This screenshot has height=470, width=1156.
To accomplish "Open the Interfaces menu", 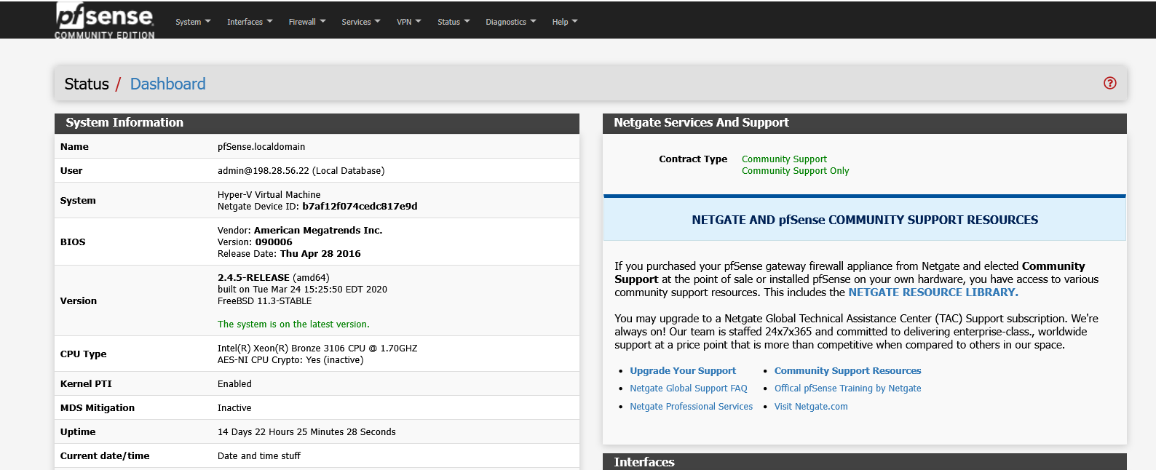I will (x=250, y=22).
